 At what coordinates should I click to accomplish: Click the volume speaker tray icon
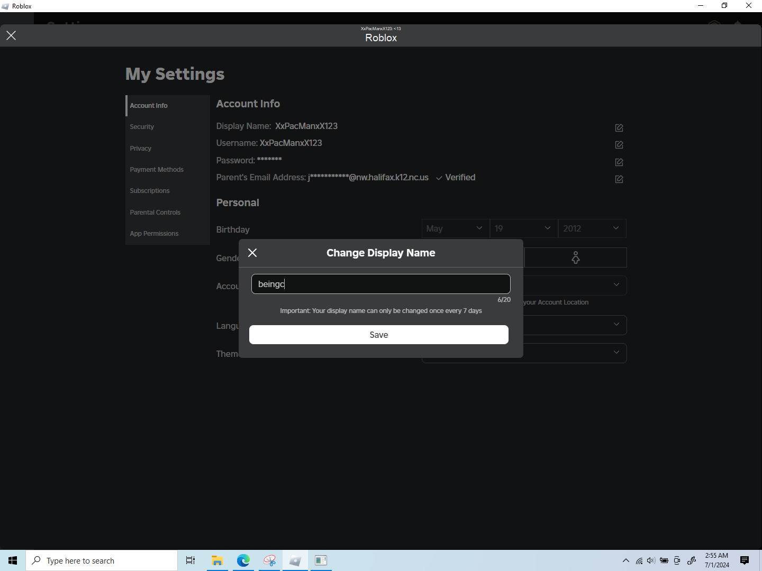point(651,560)
